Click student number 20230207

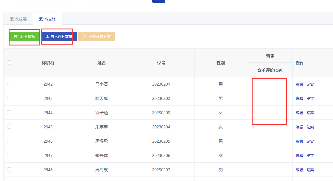coord(161,170)
